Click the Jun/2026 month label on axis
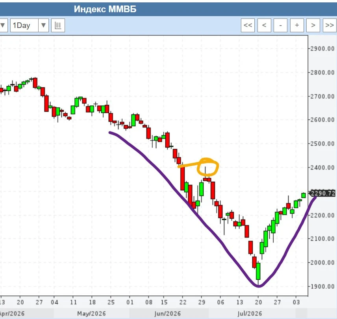Screen dimensions: 337x319 click(168, 313)
